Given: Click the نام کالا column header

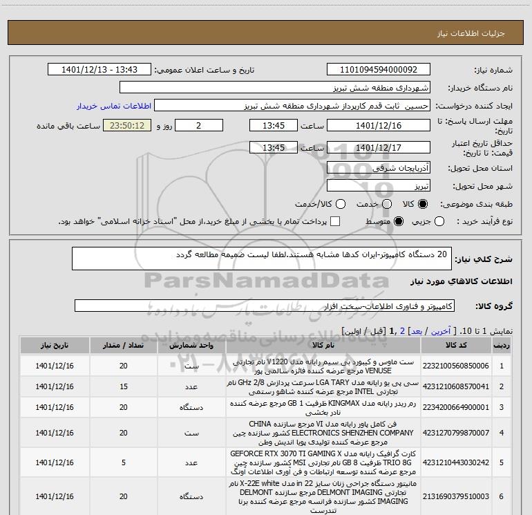Looking at the screenshot, I should tap(323, 345).
